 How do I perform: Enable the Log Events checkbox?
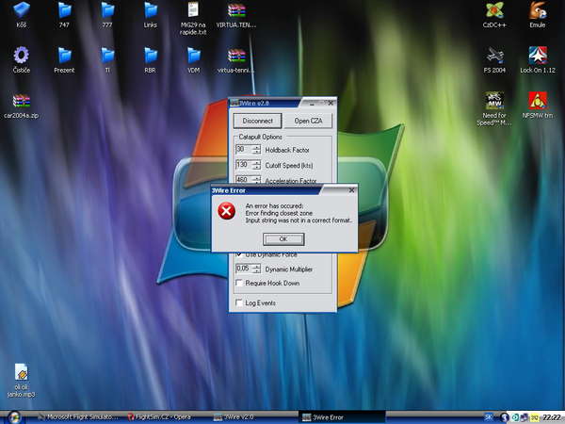click(x=239, y=302)
